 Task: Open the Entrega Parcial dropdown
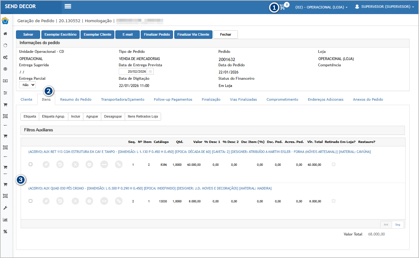tap(27, 85)
